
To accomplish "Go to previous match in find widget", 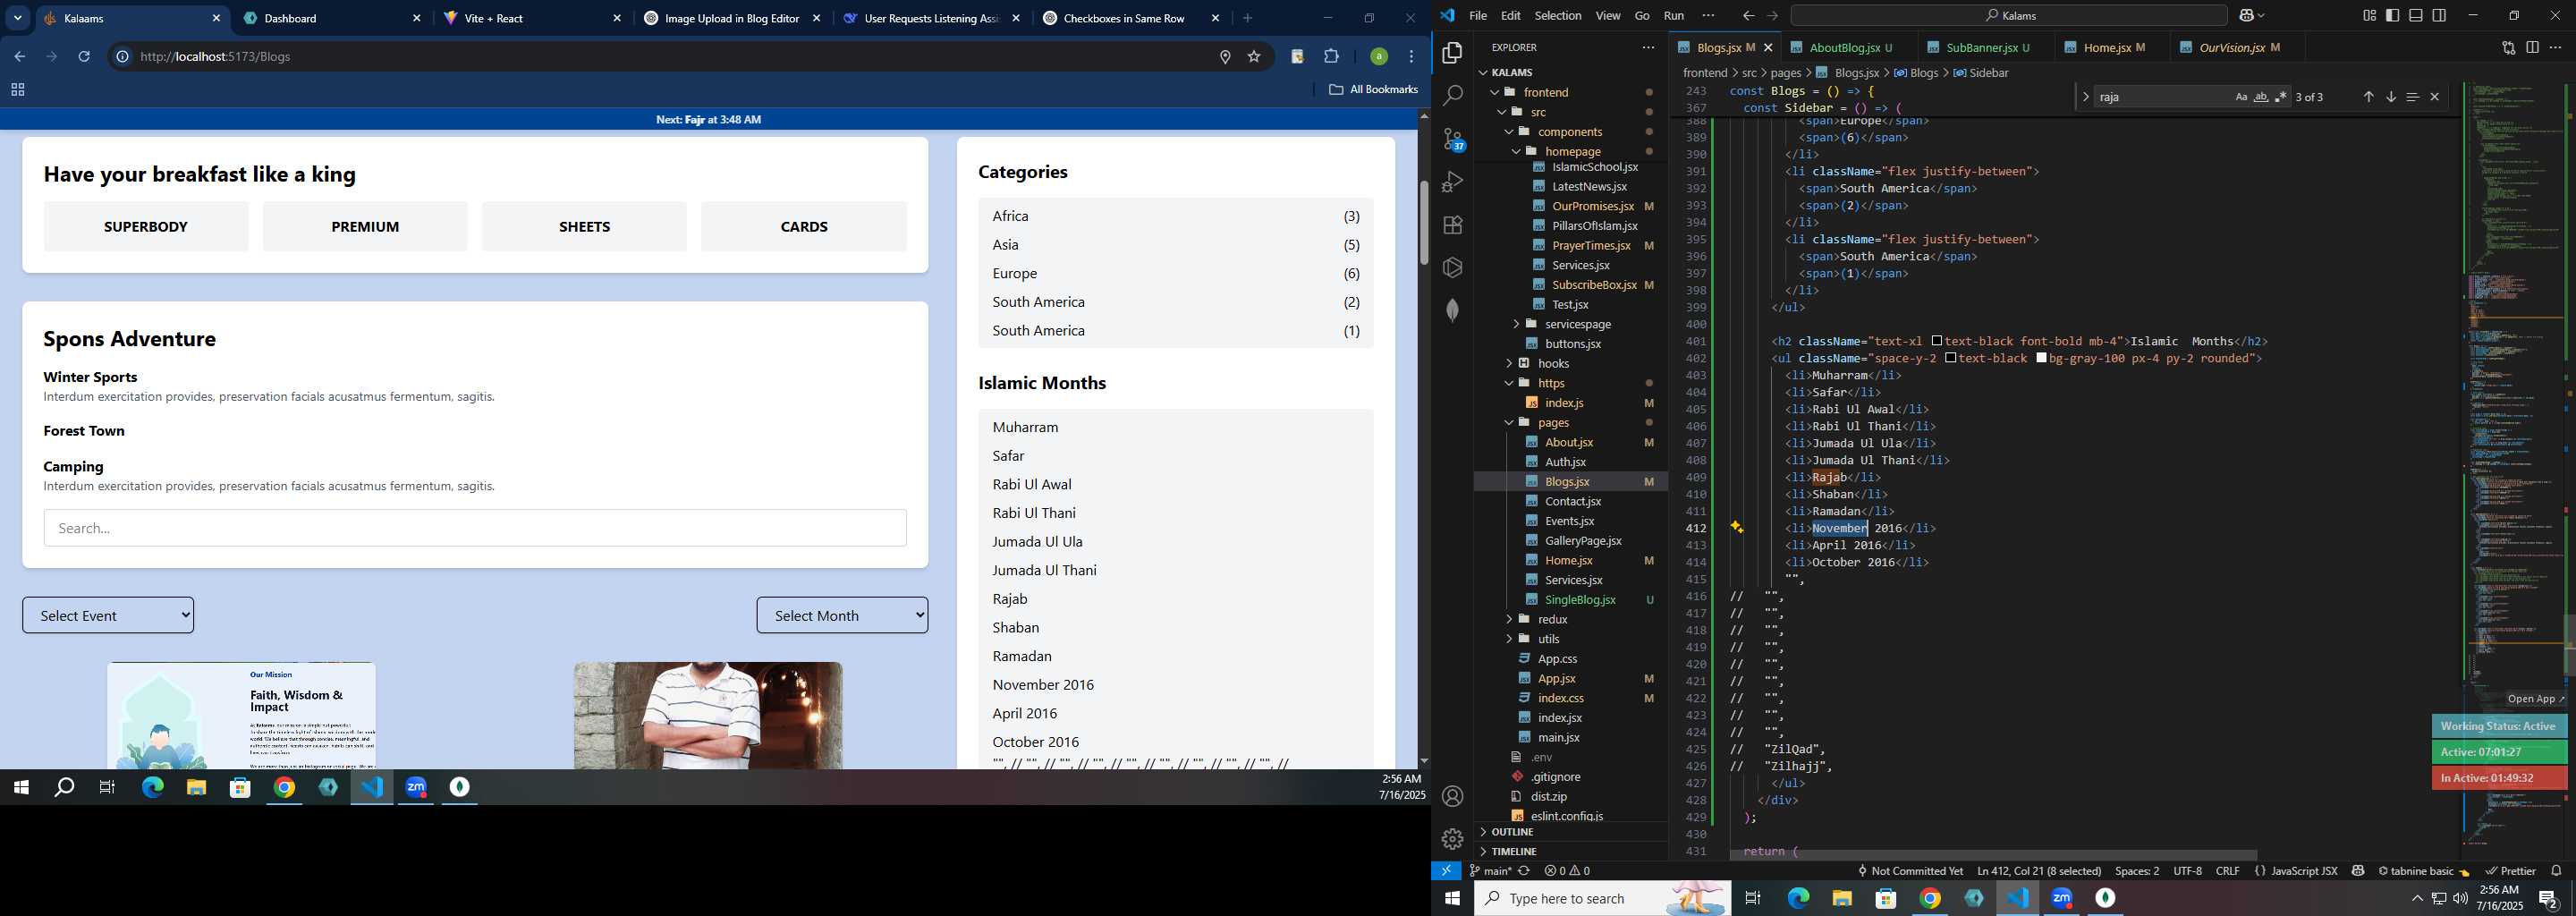I will coord(2368,97).
